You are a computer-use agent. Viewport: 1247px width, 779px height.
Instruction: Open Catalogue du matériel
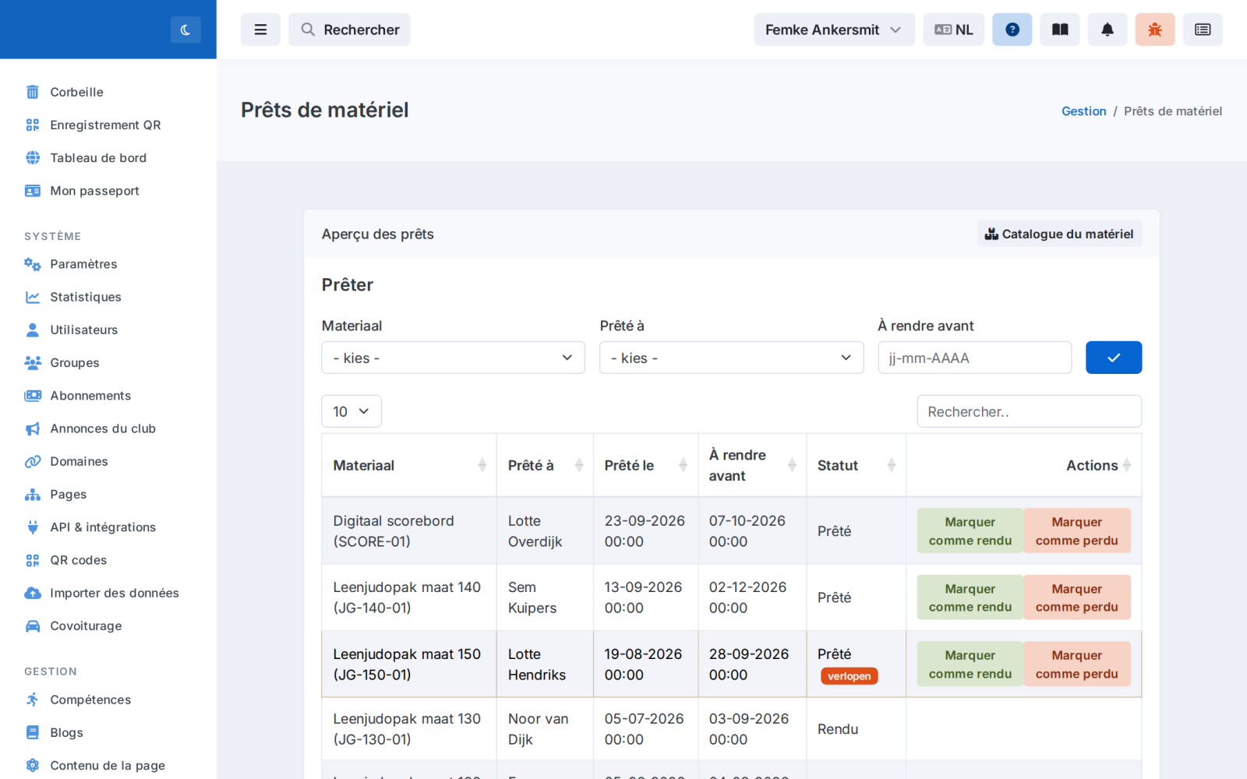[x=1059, y=234]
